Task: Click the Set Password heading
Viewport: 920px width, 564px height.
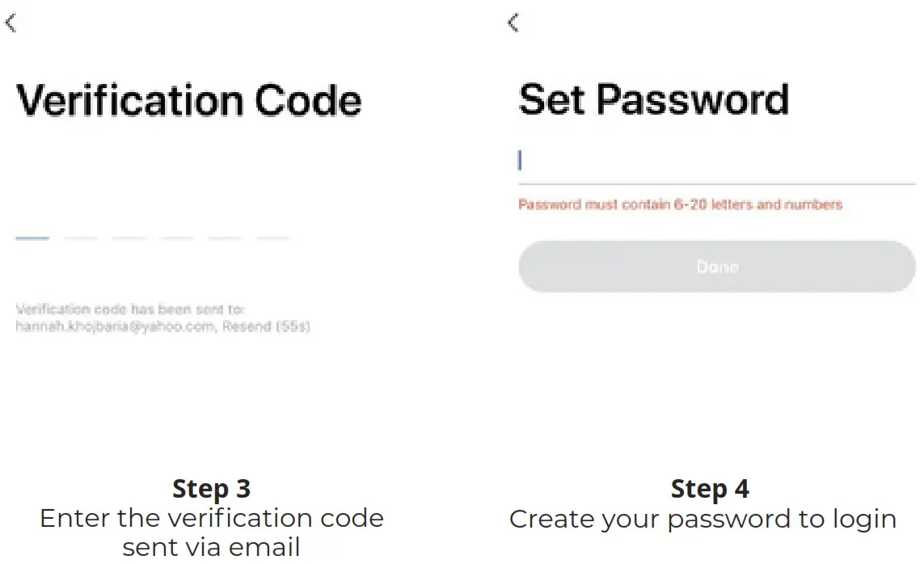Action: [653, 99]
